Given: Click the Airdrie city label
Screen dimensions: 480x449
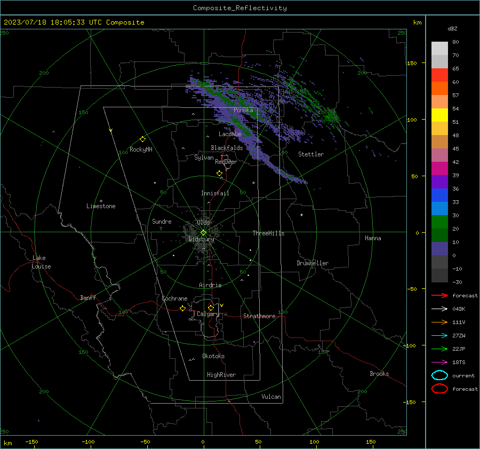Looking at the screenshot, I should (x=210, y=285).
